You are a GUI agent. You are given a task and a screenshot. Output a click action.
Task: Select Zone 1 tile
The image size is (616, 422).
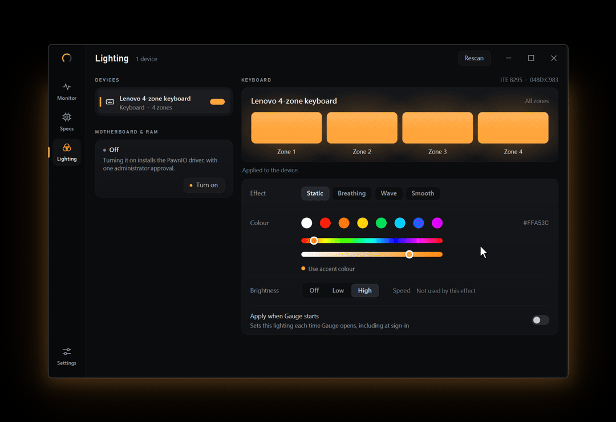click(x=286, y=128)
